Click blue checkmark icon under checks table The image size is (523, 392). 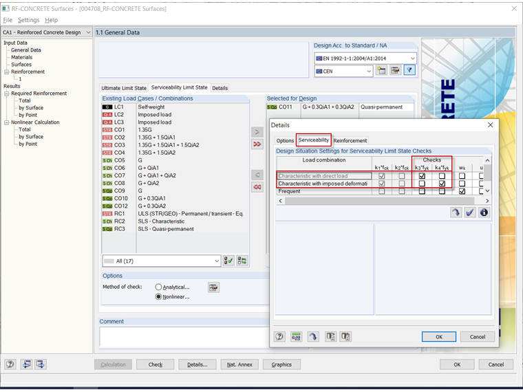pyautogui.click(x=470, y=213)
